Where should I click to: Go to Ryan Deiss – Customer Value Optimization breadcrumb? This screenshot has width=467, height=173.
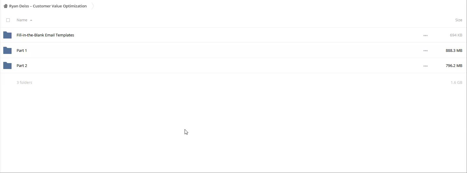coord(48,6)
